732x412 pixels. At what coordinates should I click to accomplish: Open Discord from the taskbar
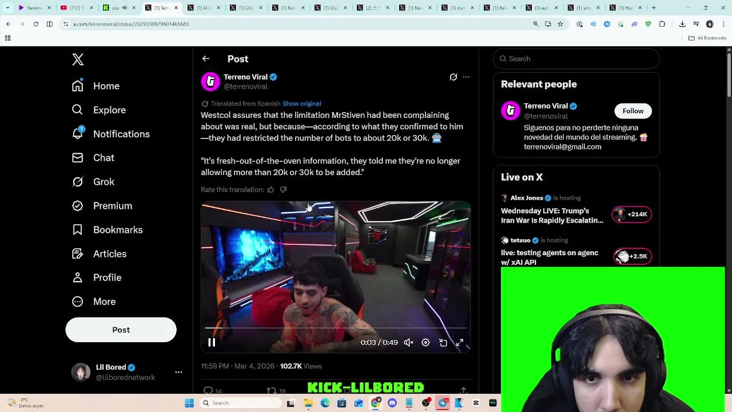click(x=392, y=403)
